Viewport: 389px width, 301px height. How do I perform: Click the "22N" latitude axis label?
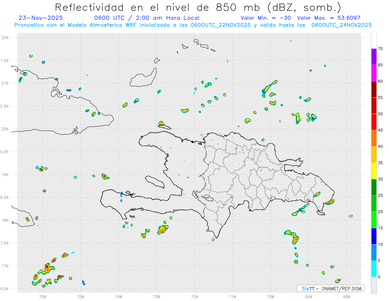pos(6,38)
